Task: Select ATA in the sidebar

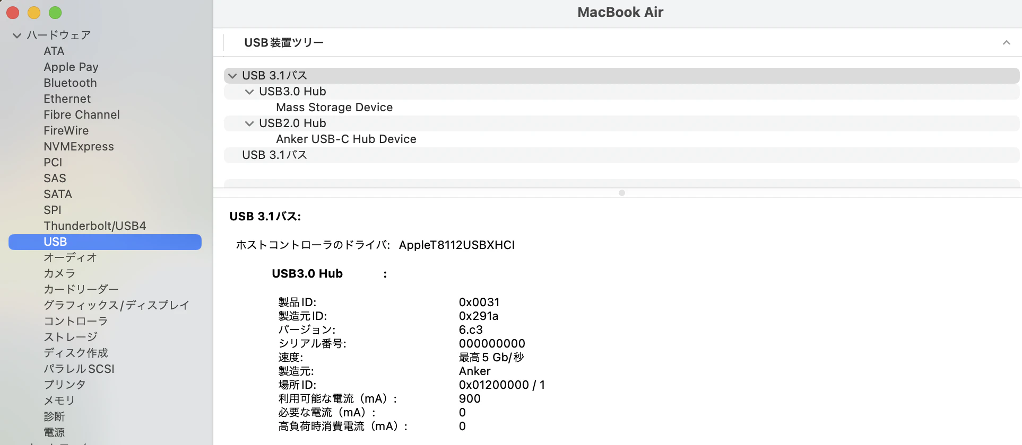Action: (x=54, y=51)
